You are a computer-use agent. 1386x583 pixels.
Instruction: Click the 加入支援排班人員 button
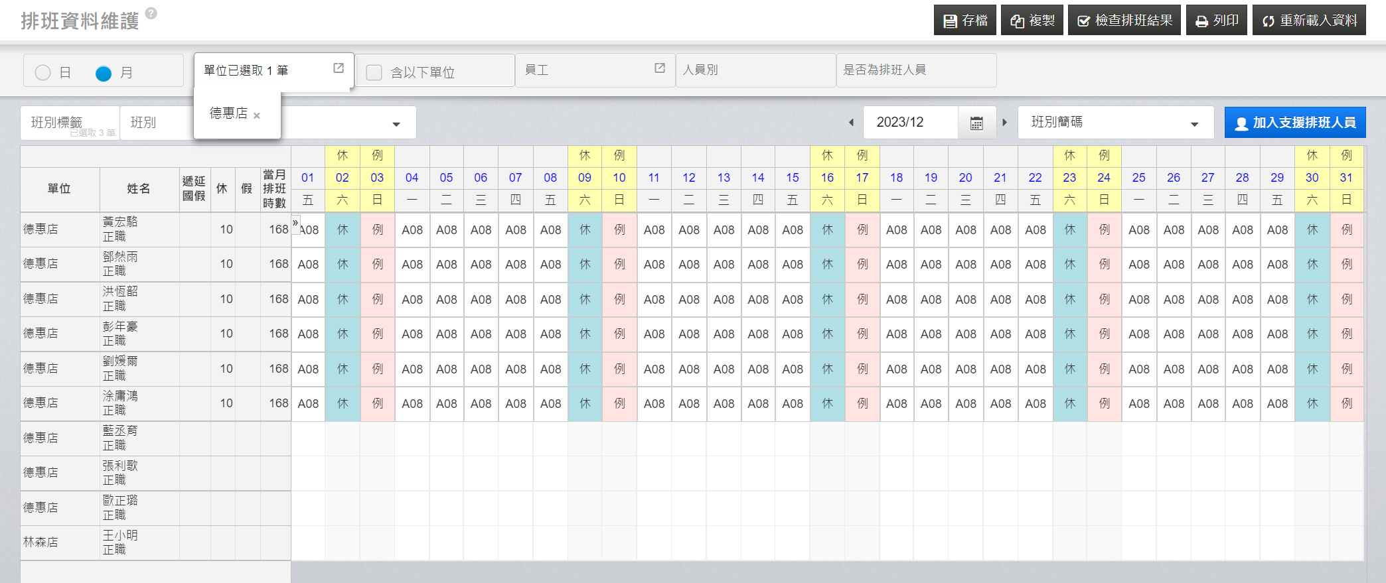[x=1294, y=123]
